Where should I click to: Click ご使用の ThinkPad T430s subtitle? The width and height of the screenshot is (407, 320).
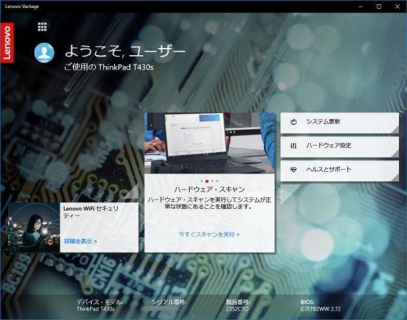[x=109, y=67]
